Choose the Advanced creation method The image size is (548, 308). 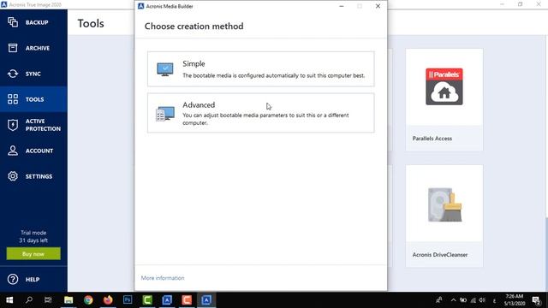[260, 113]
